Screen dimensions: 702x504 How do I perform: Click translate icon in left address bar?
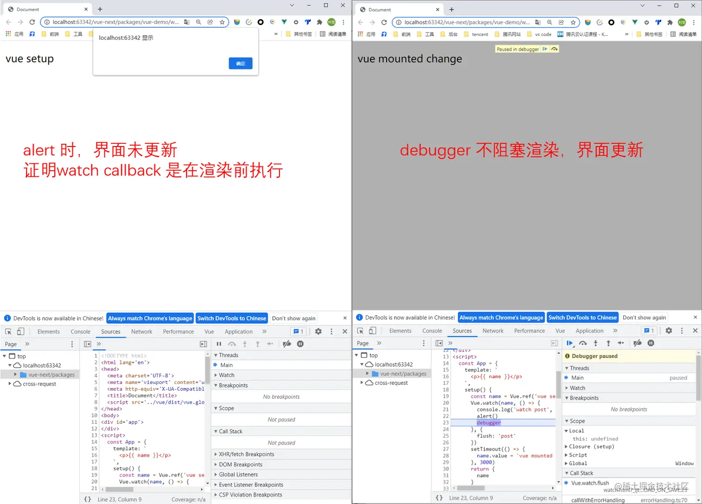(187, 22)
